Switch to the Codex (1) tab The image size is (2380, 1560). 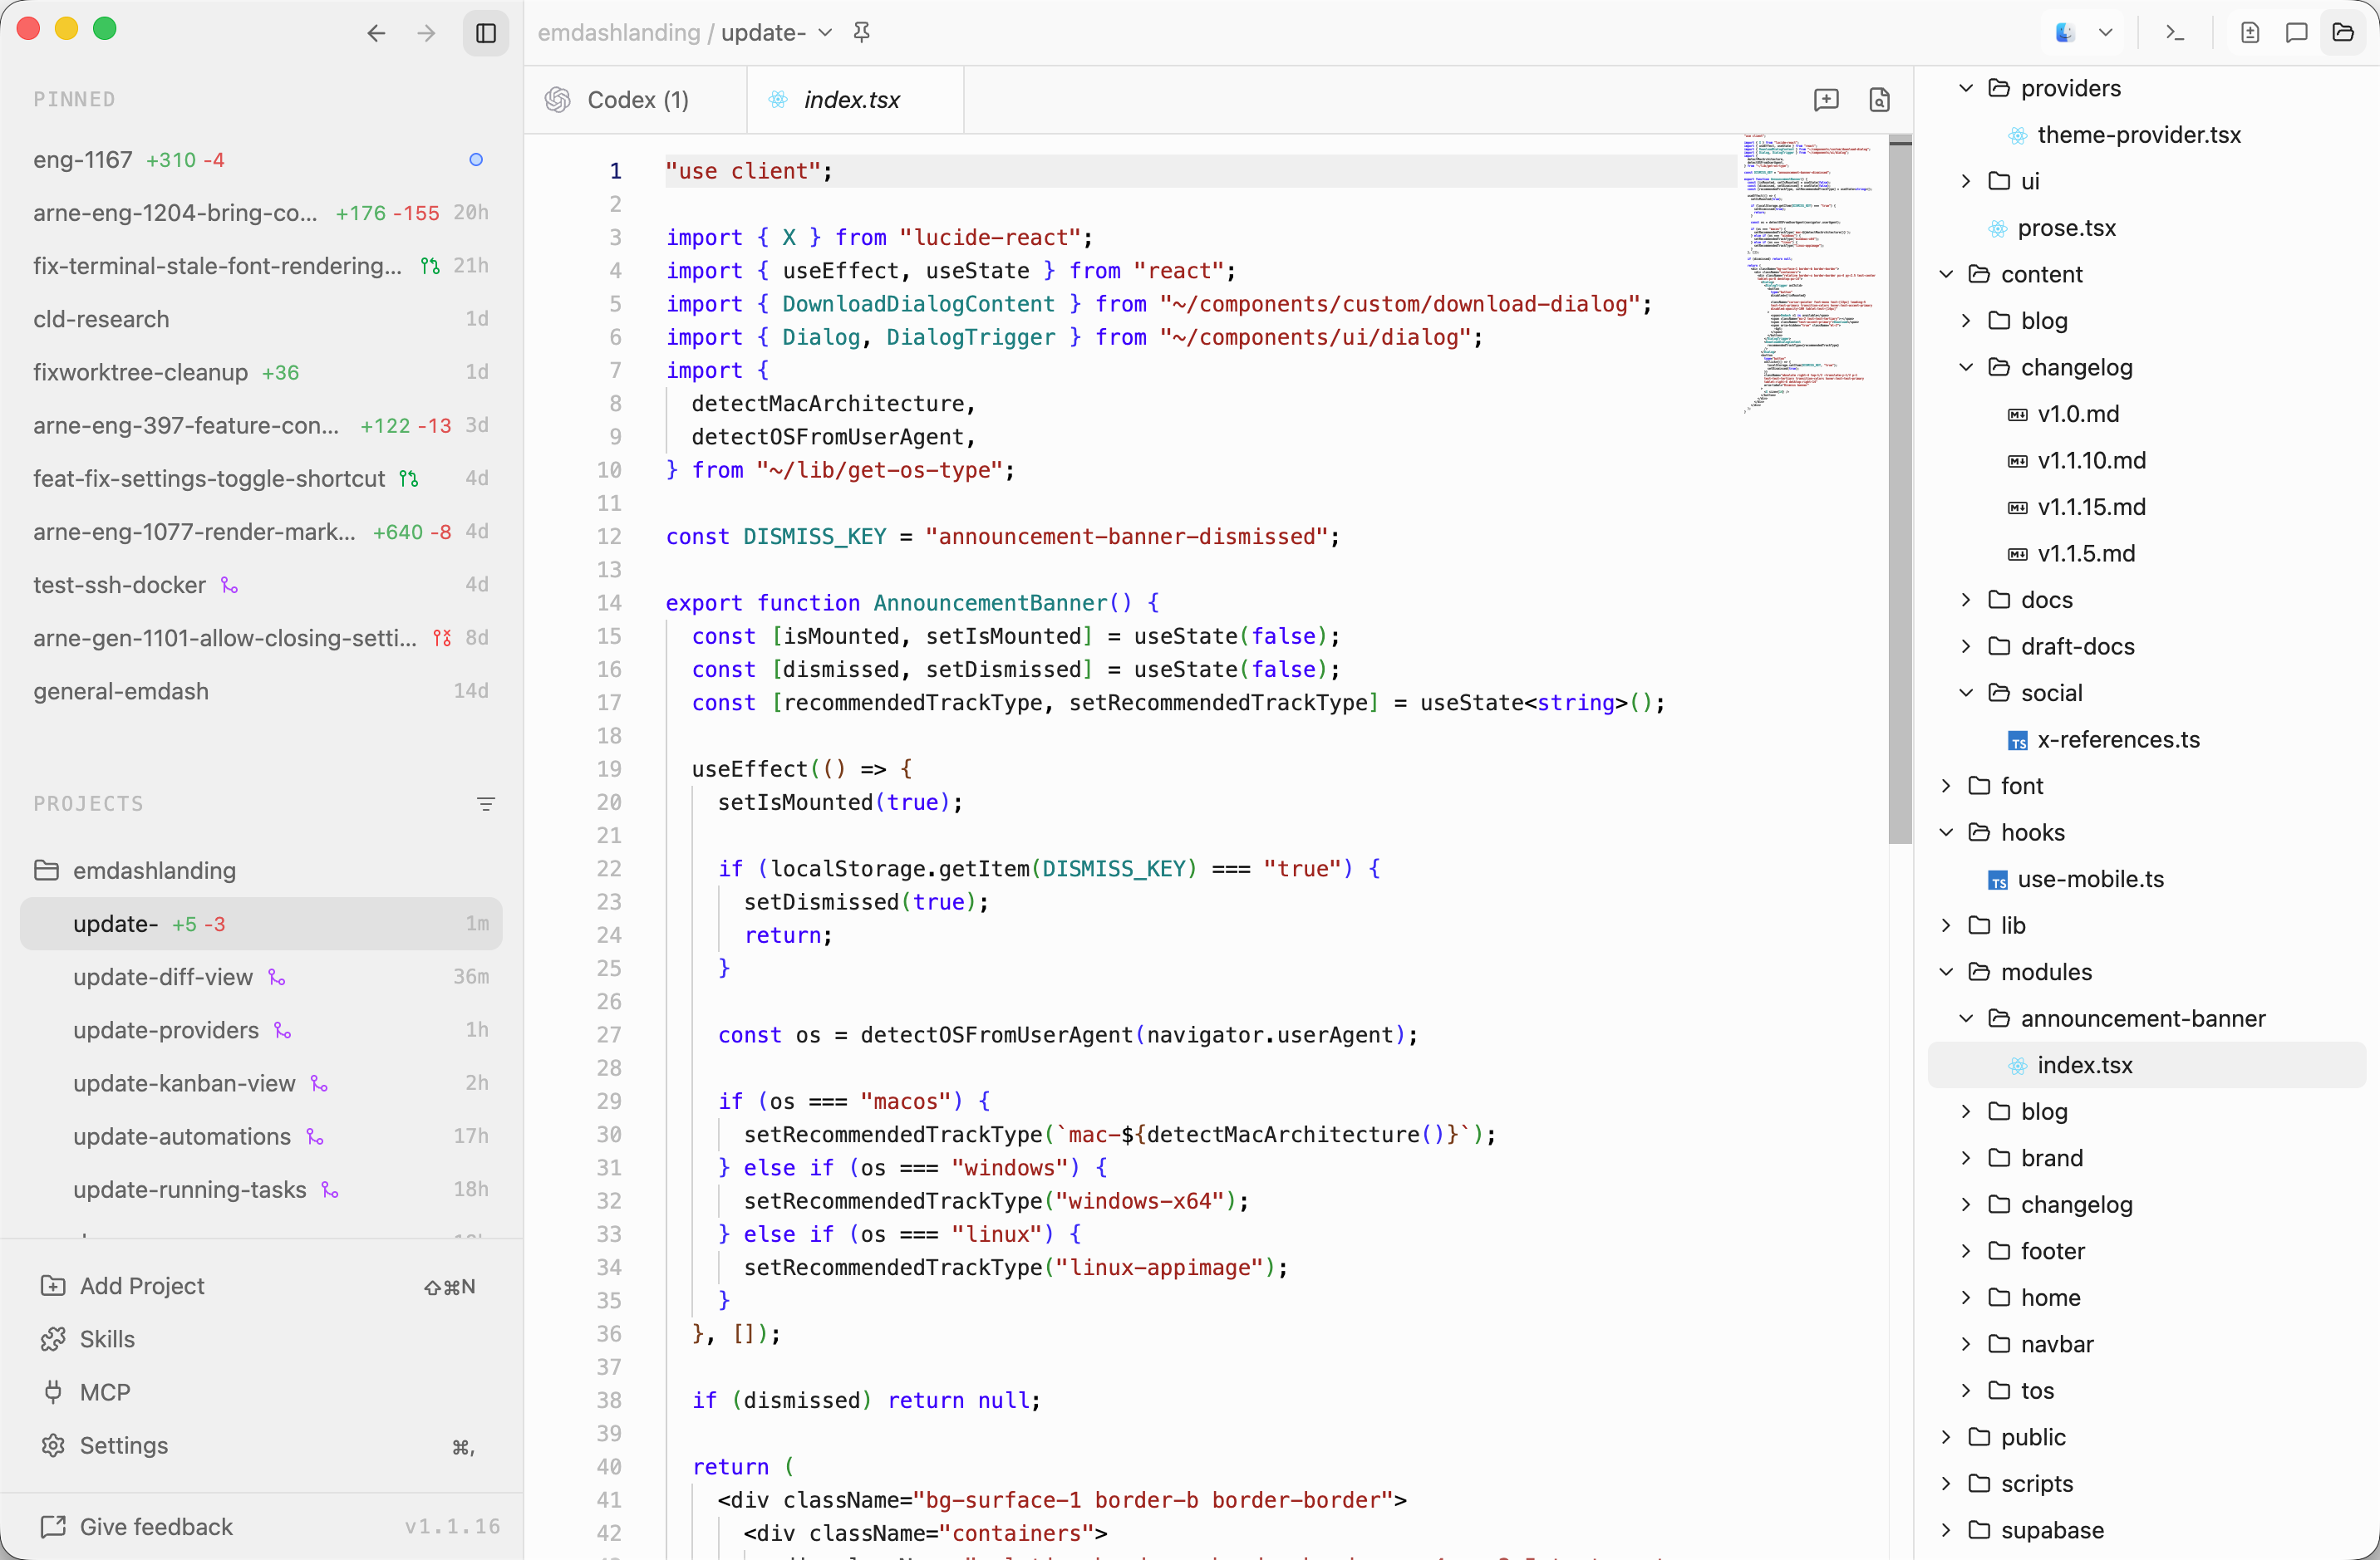pos(636,100)
